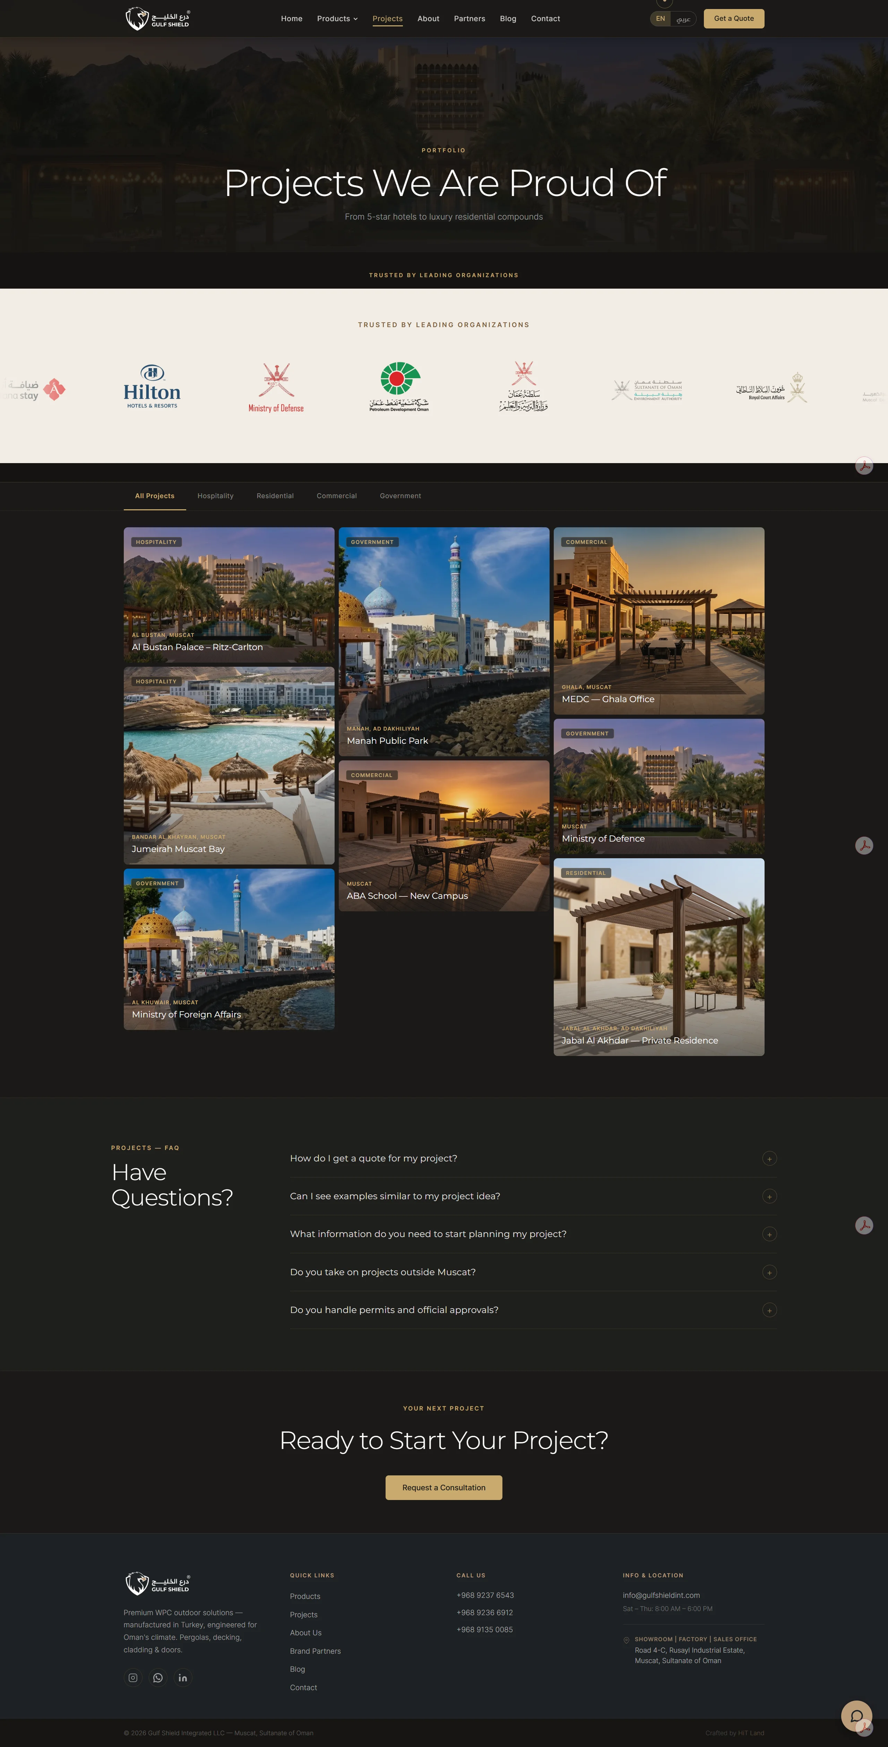Expand 'Can I see examples similar' question

(x=534, y=1196)
